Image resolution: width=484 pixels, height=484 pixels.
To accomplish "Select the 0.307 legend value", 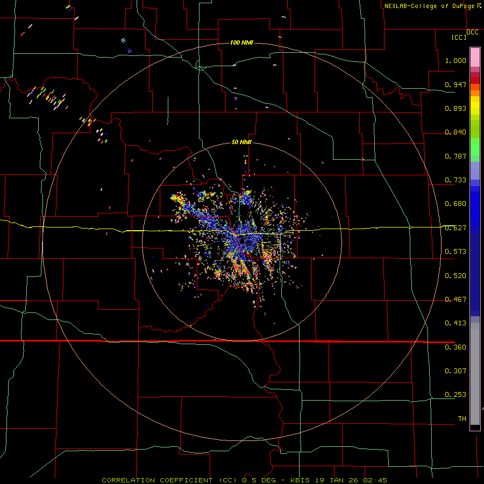I will point(455,371).
